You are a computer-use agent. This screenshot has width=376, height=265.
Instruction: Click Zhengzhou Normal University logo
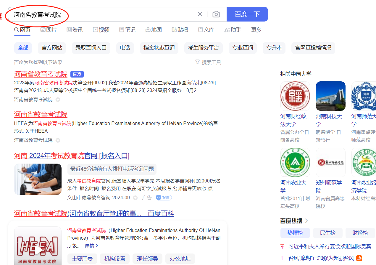330,162
